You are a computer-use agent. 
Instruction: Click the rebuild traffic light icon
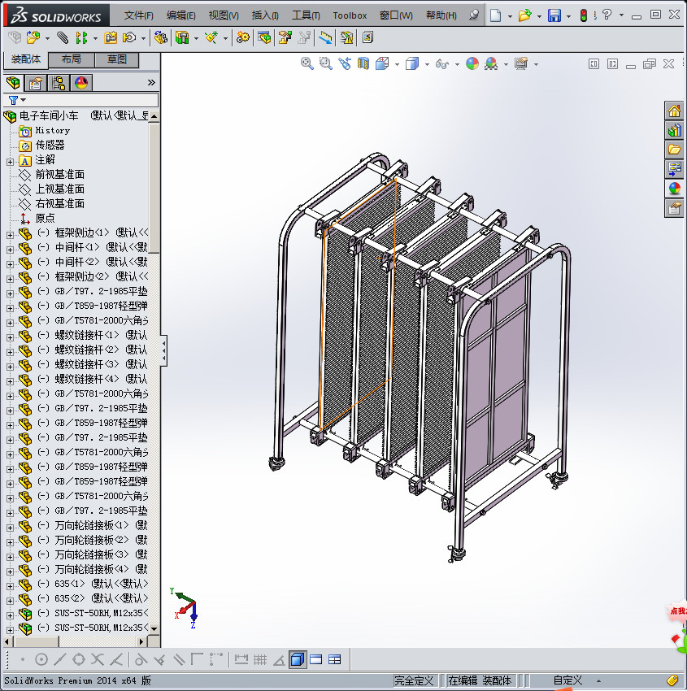click(x=584, y=15)
